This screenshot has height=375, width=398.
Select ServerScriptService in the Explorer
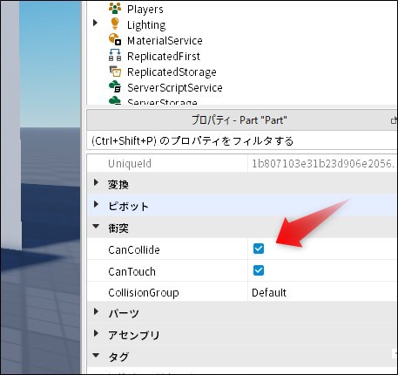tap(175, 87)
